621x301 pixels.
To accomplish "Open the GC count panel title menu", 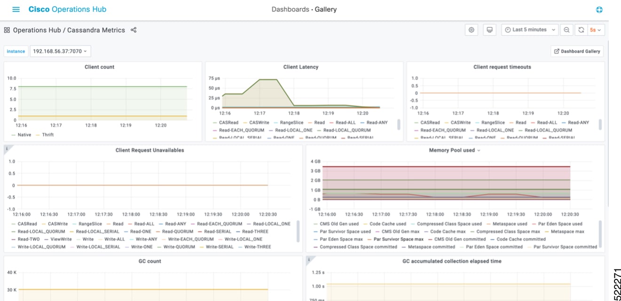I will (x=149, y=261).
